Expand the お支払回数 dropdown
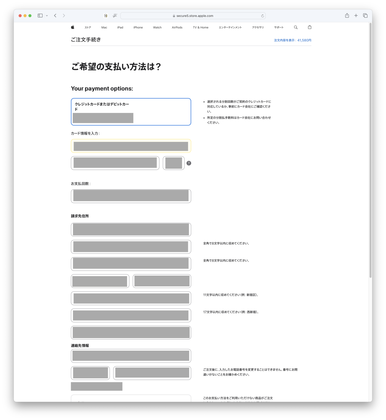 (x=131, y=196)
